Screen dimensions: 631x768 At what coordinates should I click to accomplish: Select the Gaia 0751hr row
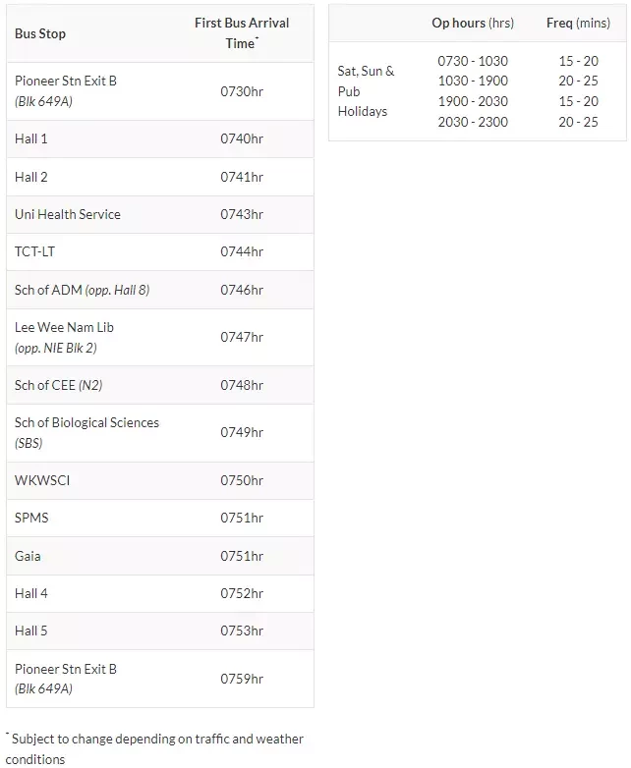160,556
